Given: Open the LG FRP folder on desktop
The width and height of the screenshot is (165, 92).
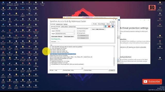Looking at the screenshot, I should [10, 59].
